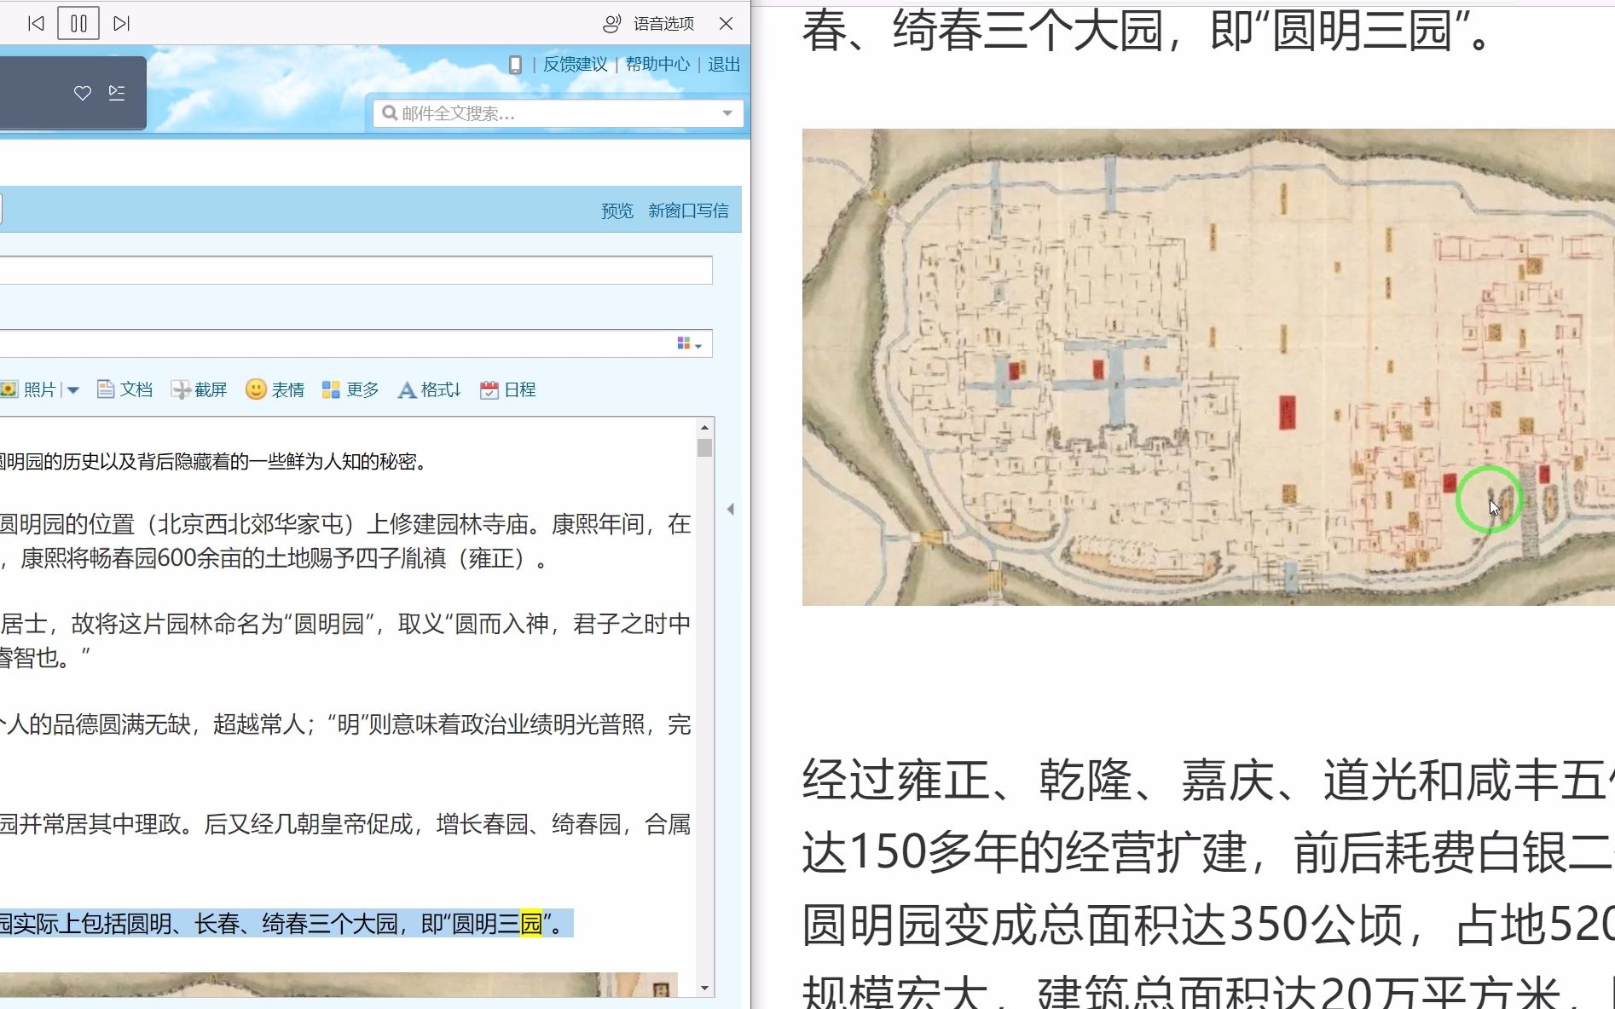Insert 日程 schedule item
This screenshot has height=1009, width=1615.
coord(508,389)
